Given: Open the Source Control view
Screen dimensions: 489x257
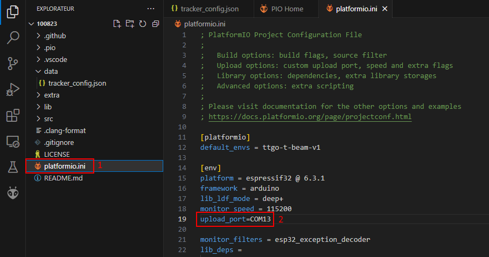Looking at the screenshot, I should click(13, 63).
